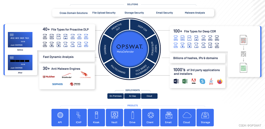
Task: Click the DOCX icon in Deep CDR panel
Action: [x=182, y=38]
